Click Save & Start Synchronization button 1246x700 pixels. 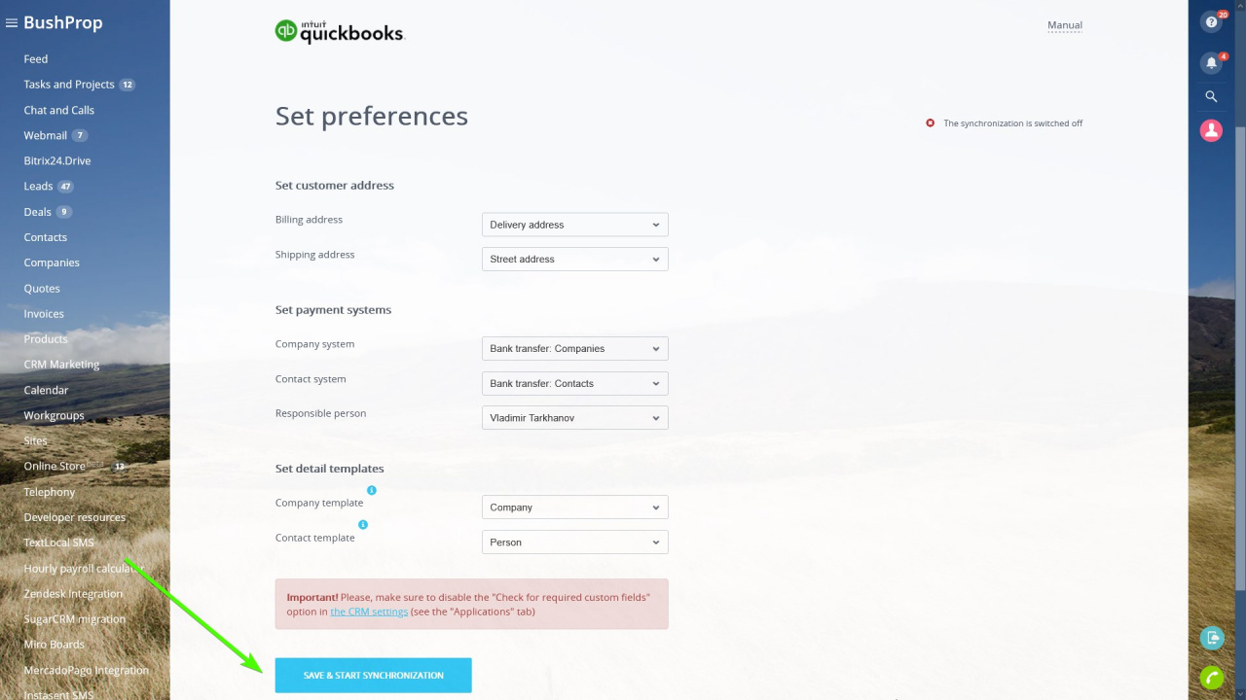point(374,676)
